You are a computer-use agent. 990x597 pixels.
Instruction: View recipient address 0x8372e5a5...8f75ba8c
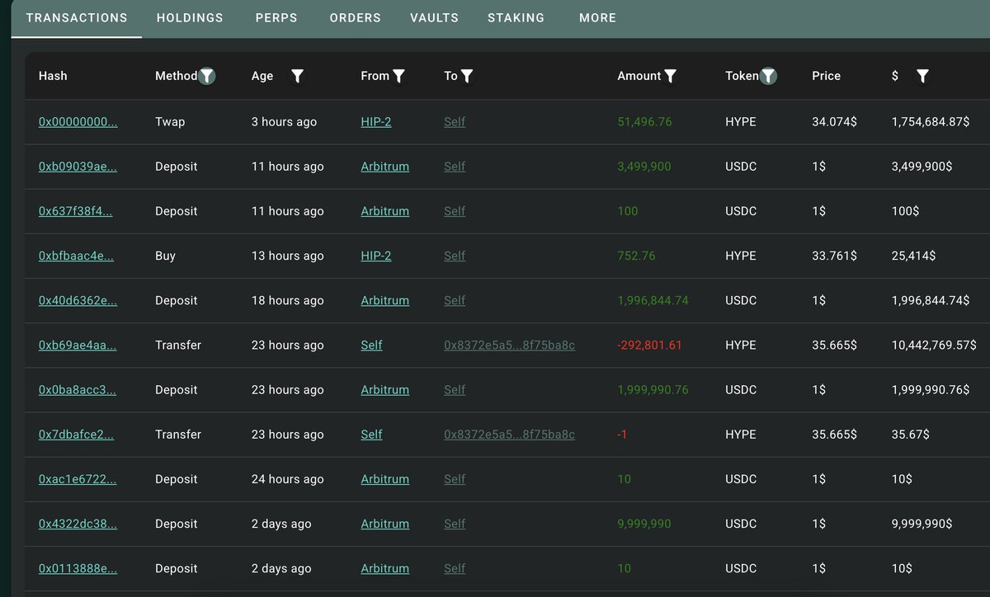click(x=510, y=345)
